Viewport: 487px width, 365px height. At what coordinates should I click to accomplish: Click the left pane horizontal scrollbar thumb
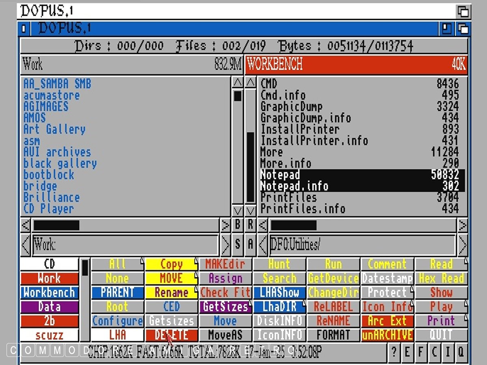(56, 225)
